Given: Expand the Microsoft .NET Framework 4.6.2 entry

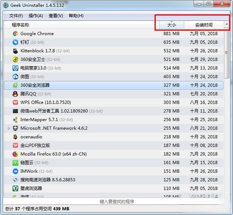Looking at the screenshot, I should click(9, 128).
